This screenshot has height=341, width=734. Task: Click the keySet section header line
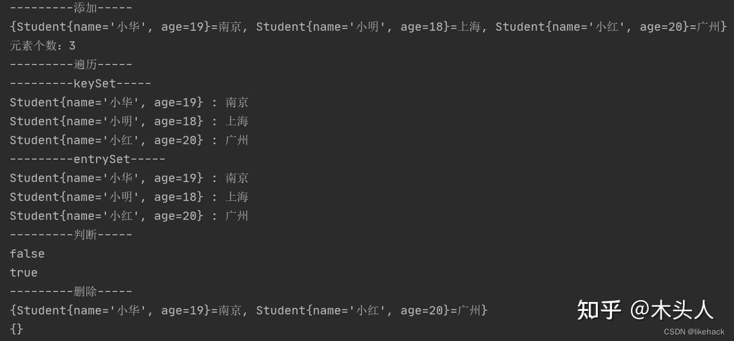click(x=81, y=83)
